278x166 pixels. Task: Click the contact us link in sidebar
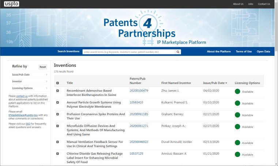[x=22, y=96]
